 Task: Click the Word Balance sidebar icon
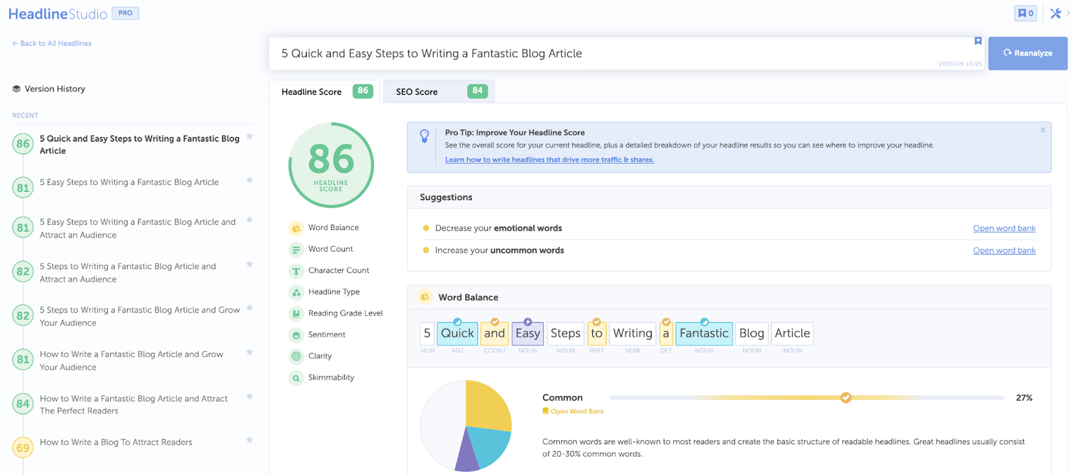click(x=296, y=228)
